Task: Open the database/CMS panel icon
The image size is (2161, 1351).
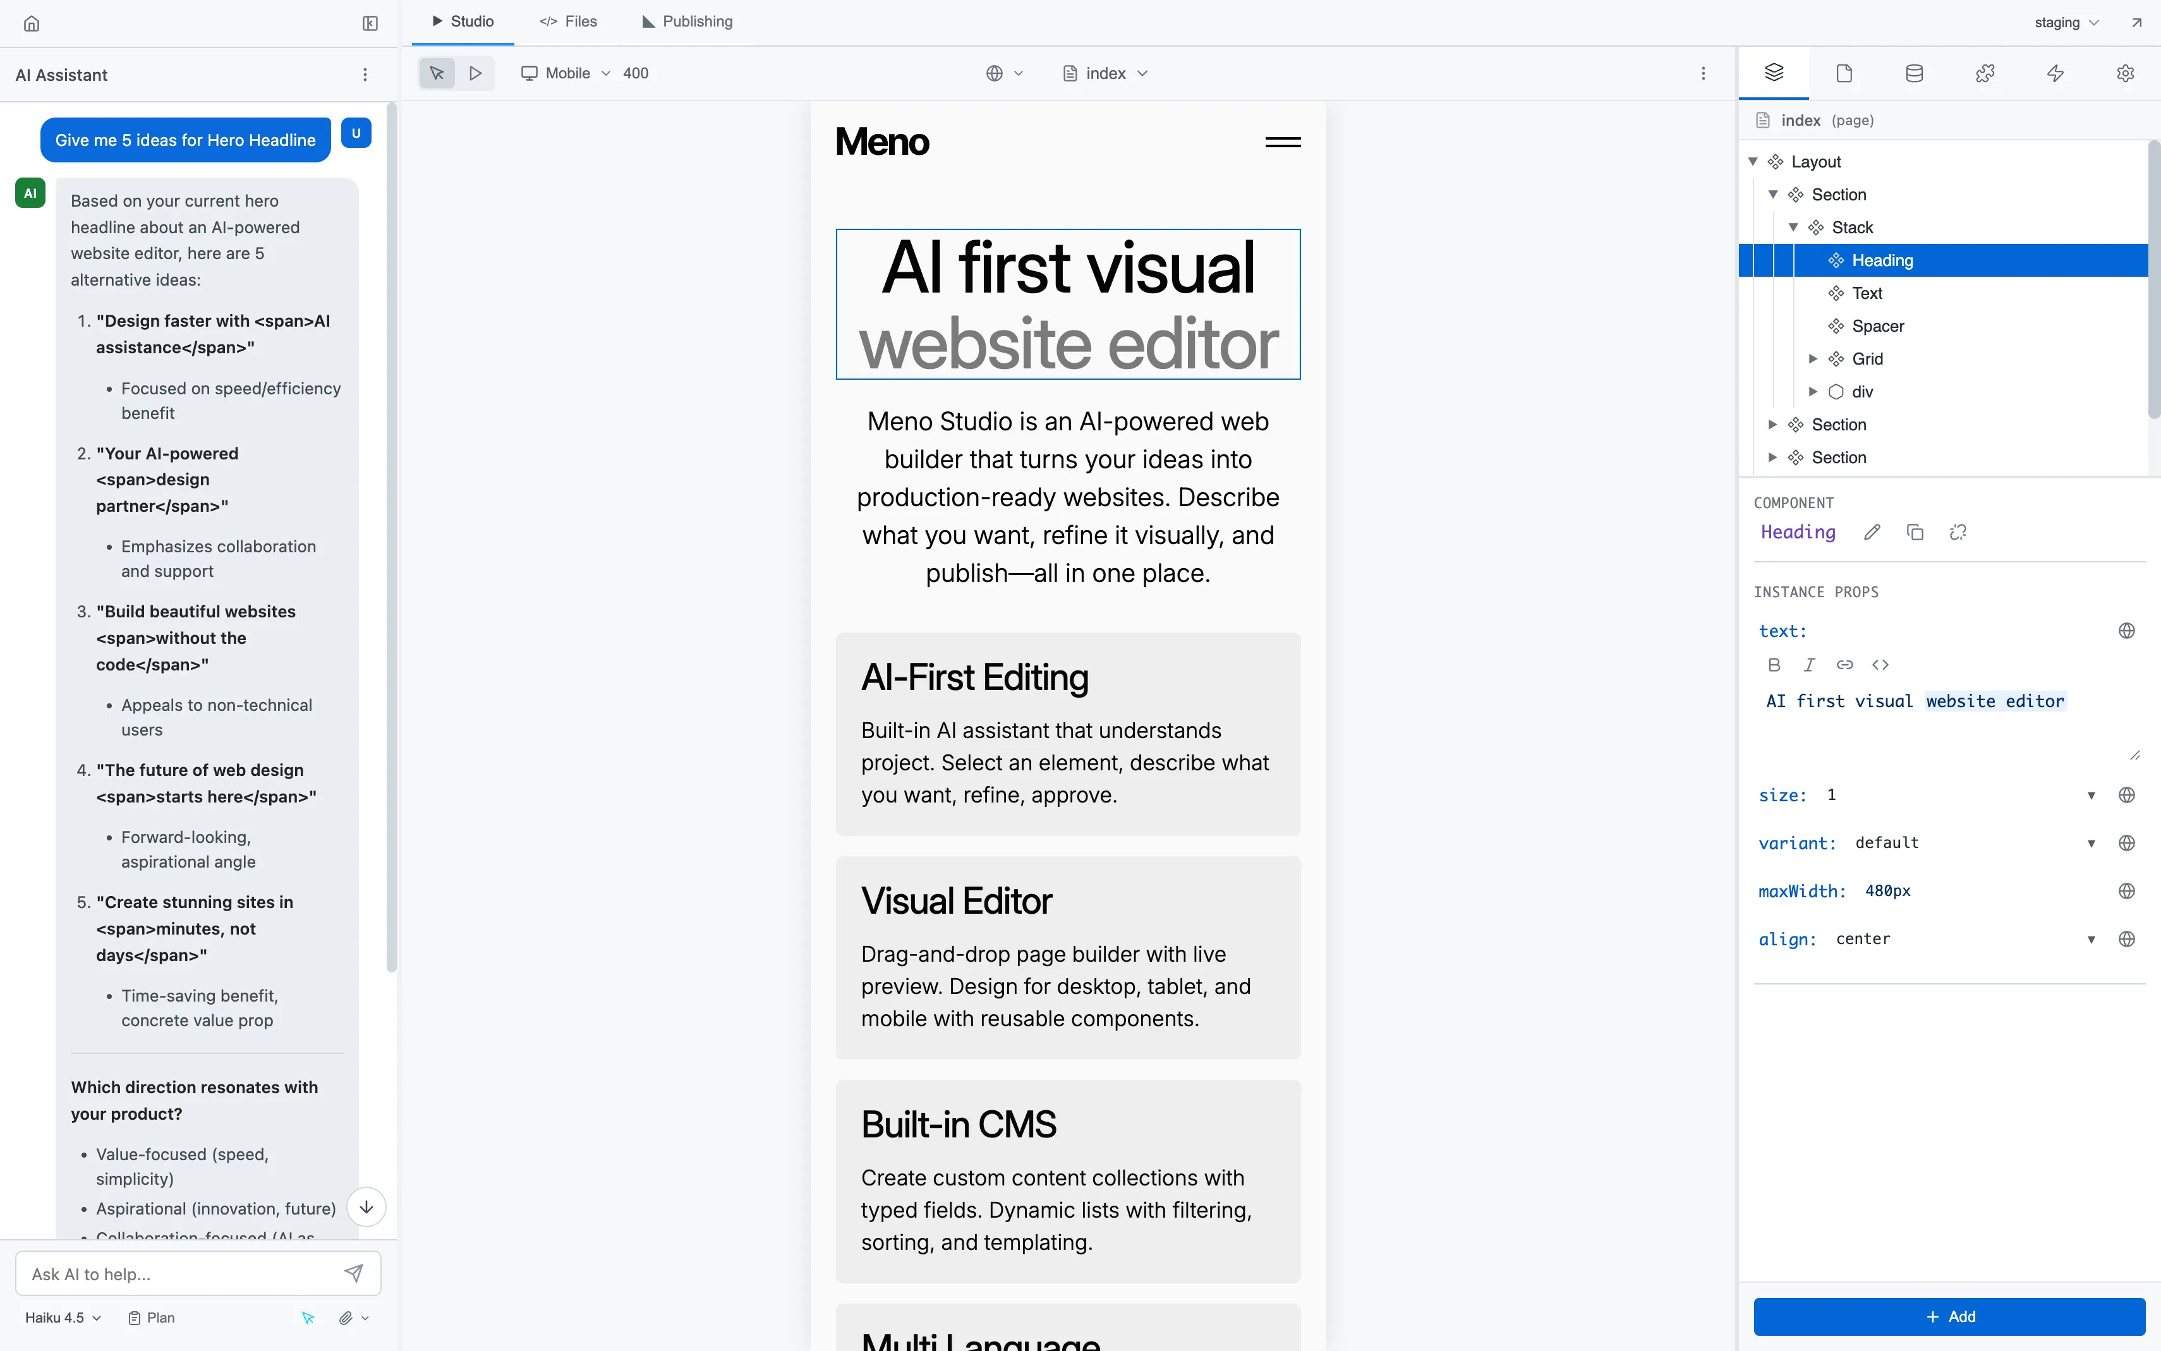Action: click(1913, 73)
